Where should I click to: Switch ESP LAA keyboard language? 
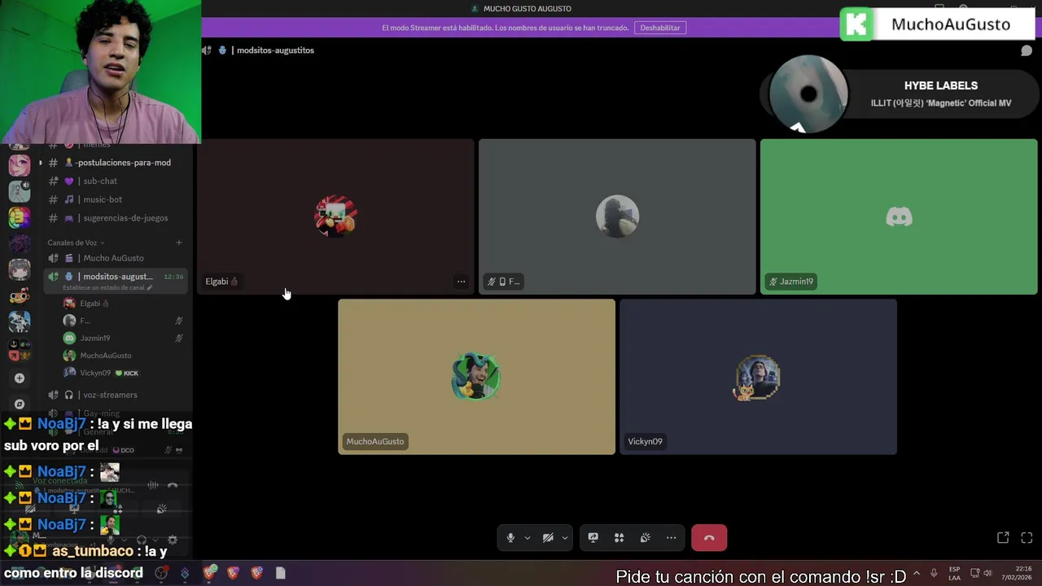tap(954, 573)
